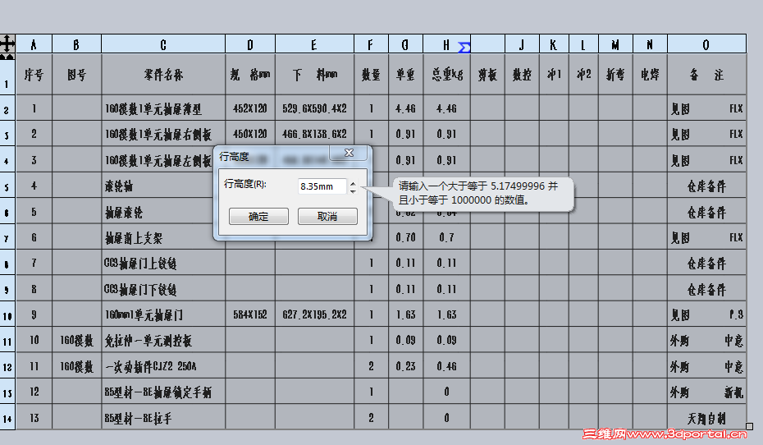Select column header B
The width and height of the screenshot is (763, 445).
click(76, 44)
